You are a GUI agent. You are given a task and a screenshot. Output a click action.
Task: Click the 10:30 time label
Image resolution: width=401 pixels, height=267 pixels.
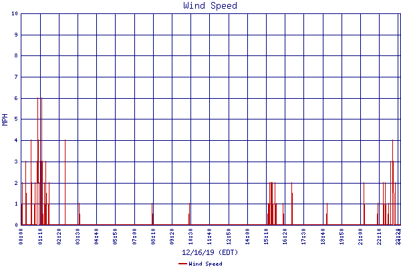(x=190, y=236)
